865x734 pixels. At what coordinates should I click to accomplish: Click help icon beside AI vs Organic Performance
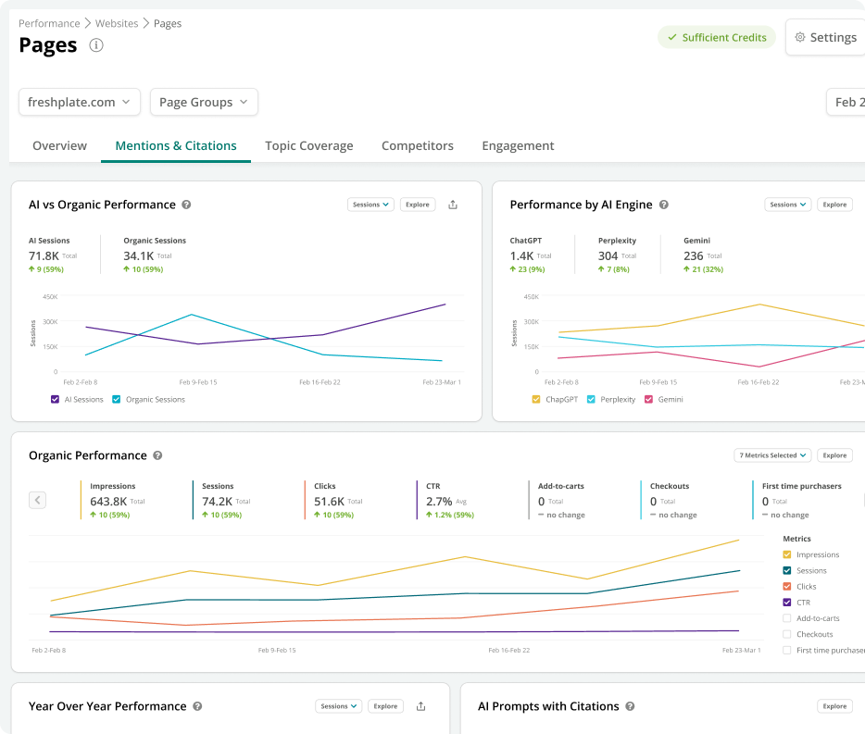pos(186,205)
